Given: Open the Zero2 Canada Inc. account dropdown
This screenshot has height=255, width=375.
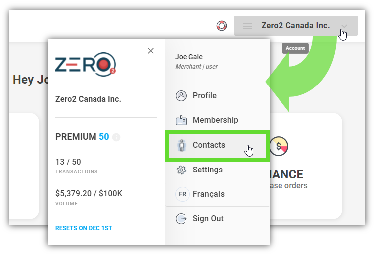Looking at the screenshot, I should pos(296,26).
